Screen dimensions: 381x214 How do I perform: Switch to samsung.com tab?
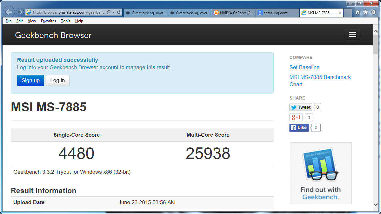[277, 13]
